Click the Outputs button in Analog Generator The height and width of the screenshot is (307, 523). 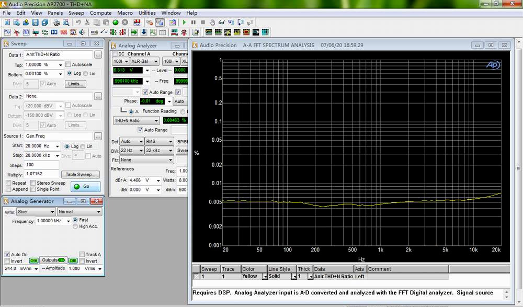(x=53, y=260)
